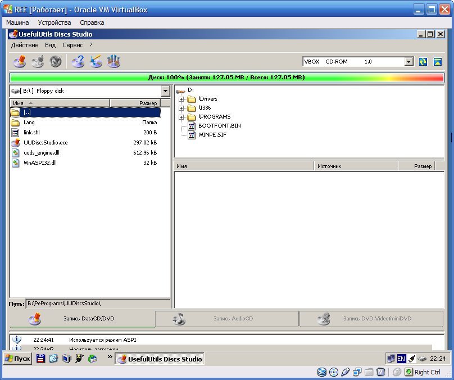Open the B:\ Floppy disk drive dropdown

click(165, 91)
